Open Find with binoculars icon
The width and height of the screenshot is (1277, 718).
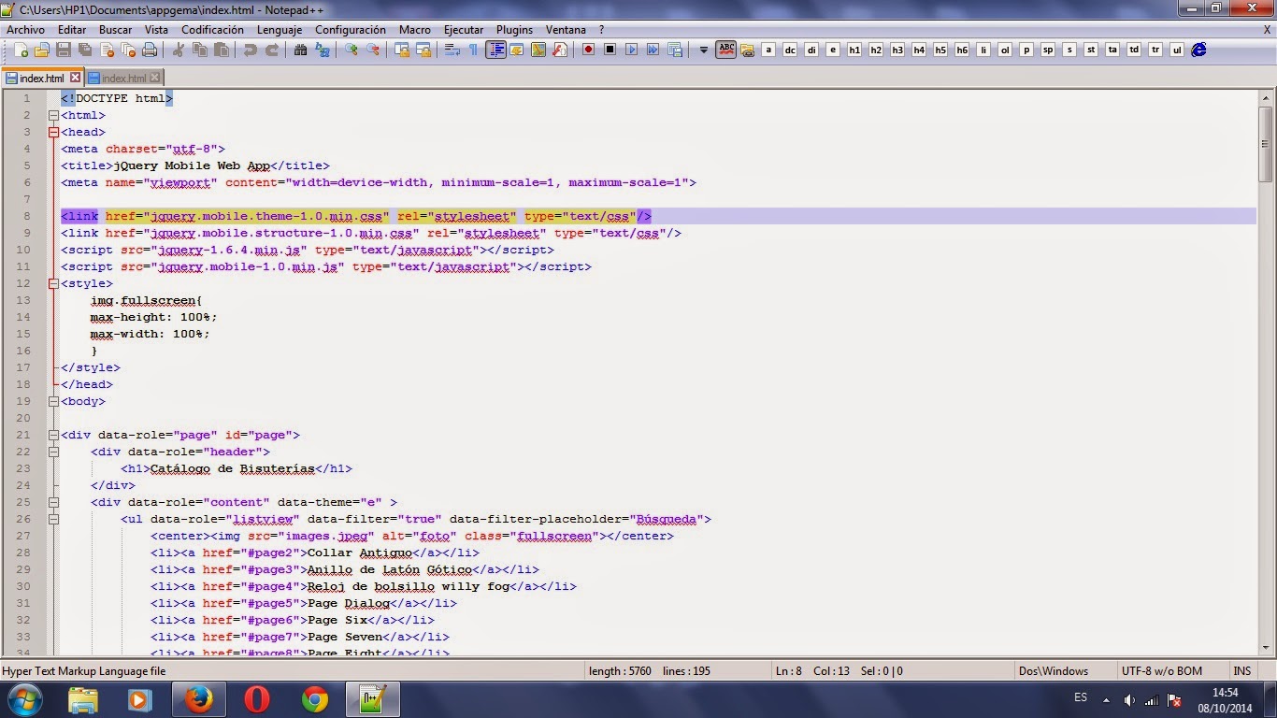tap(300, 50)
